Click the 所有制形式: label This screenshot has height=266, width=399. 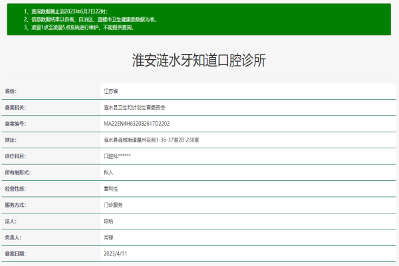point(18,173)
